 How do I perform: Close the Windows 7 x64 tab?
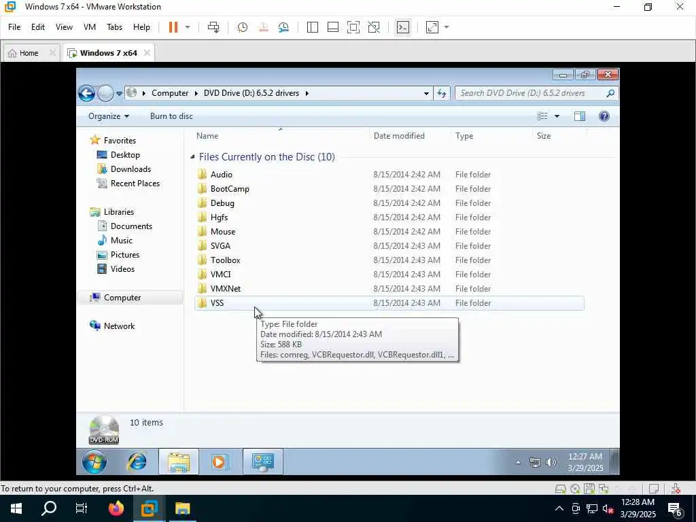(147, 53)
